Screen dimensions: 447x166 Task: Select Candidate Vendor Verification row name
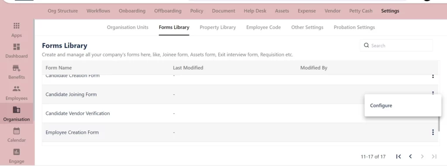click(78, 113)
